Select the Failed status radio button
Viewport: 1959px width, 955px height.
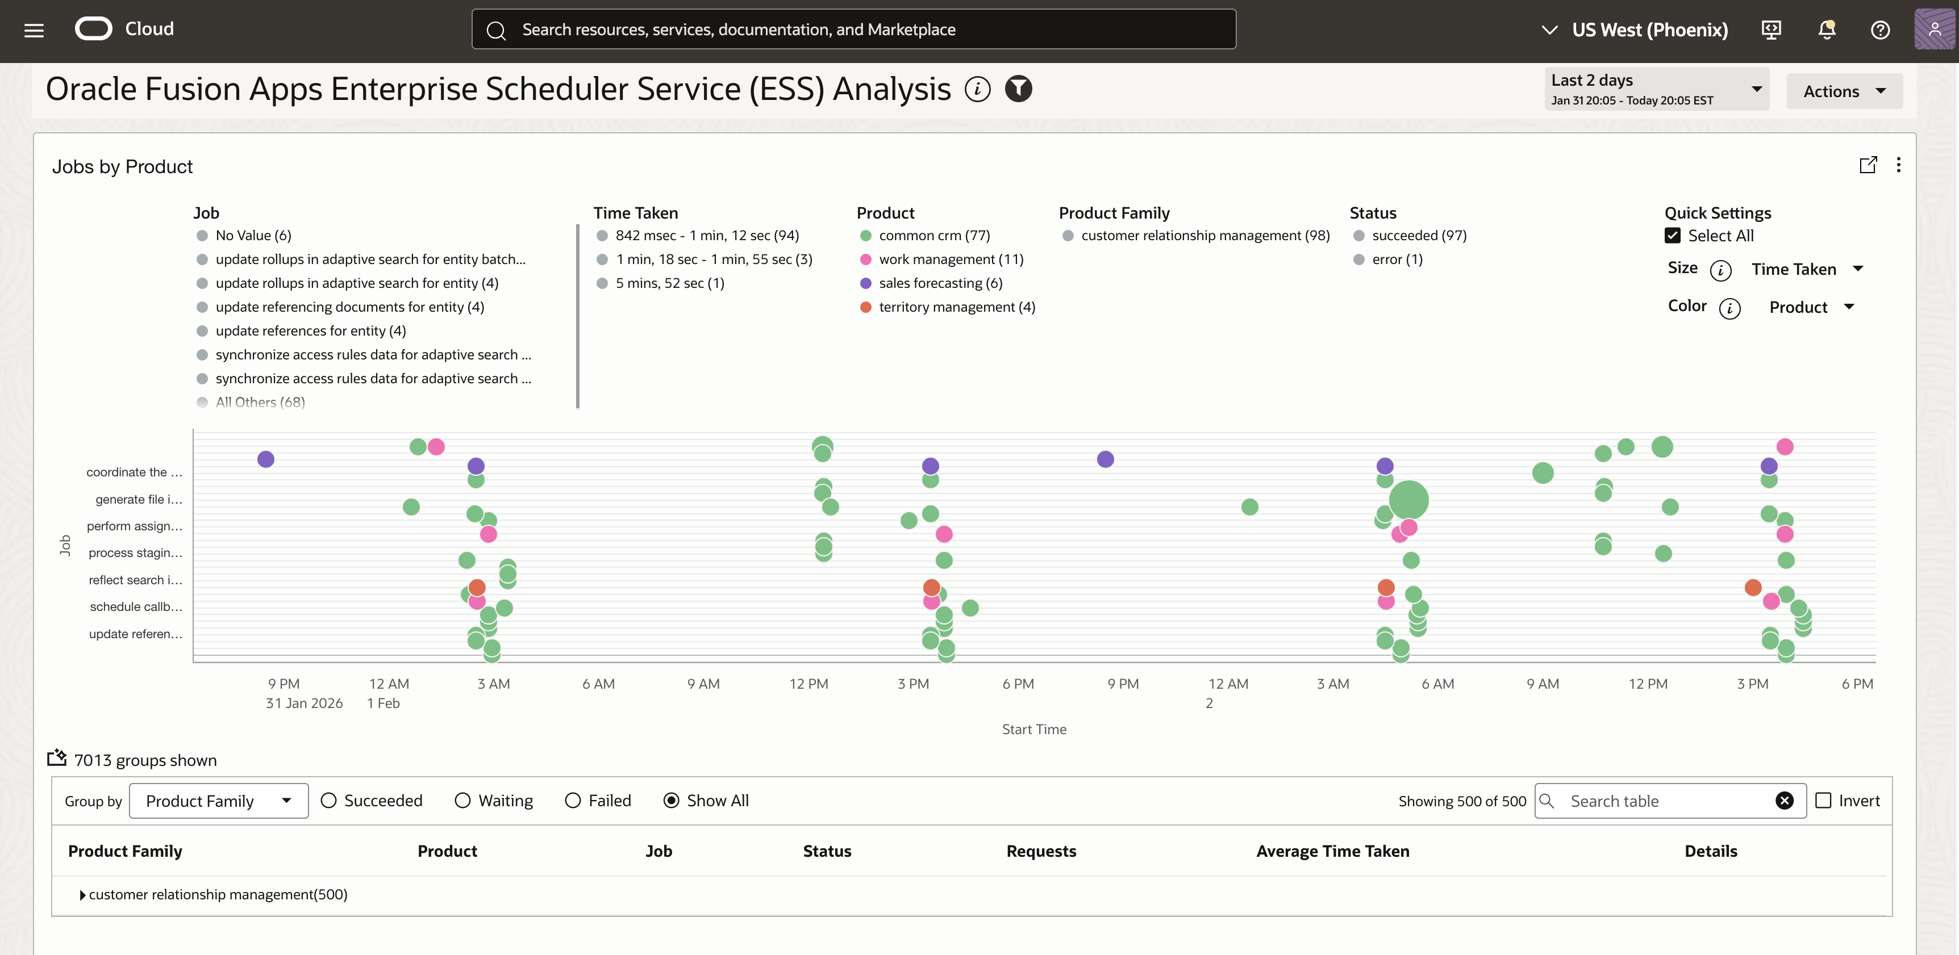572,800
